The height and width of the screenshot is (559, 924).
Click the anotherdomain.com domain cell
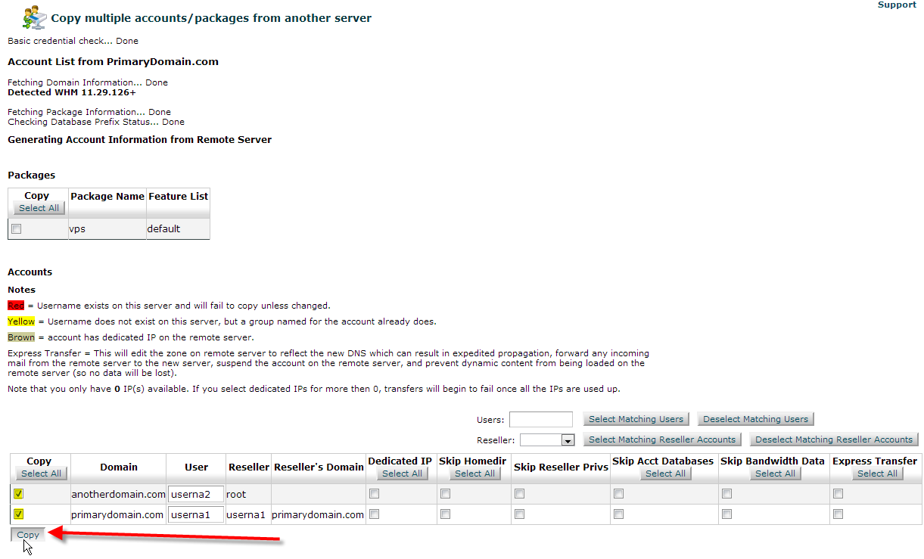coord(119,494)
